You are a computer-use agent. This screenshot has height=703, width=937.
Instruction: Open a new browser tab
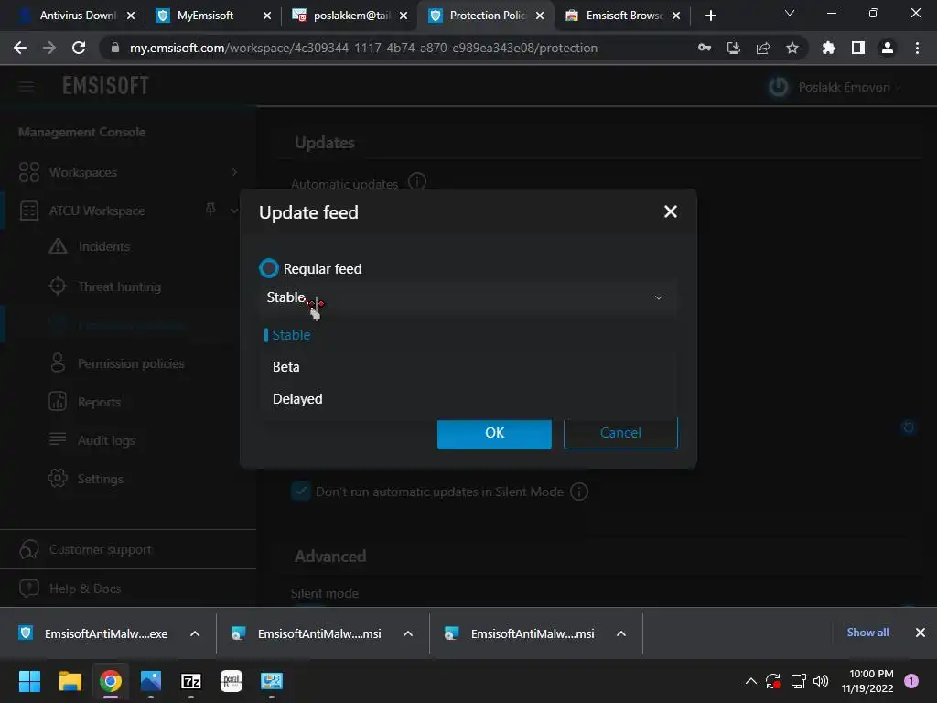[x=710, y=16]
